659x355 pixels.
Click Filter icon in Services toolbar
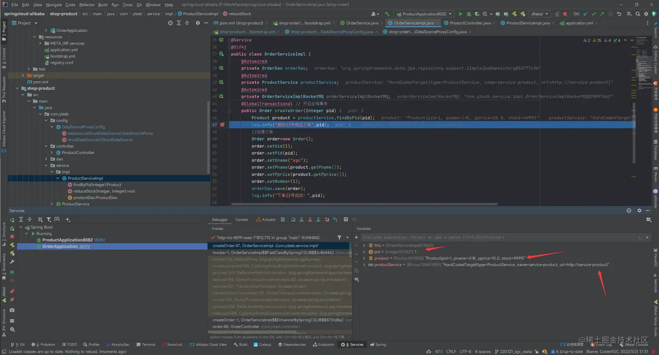point(49,220)
